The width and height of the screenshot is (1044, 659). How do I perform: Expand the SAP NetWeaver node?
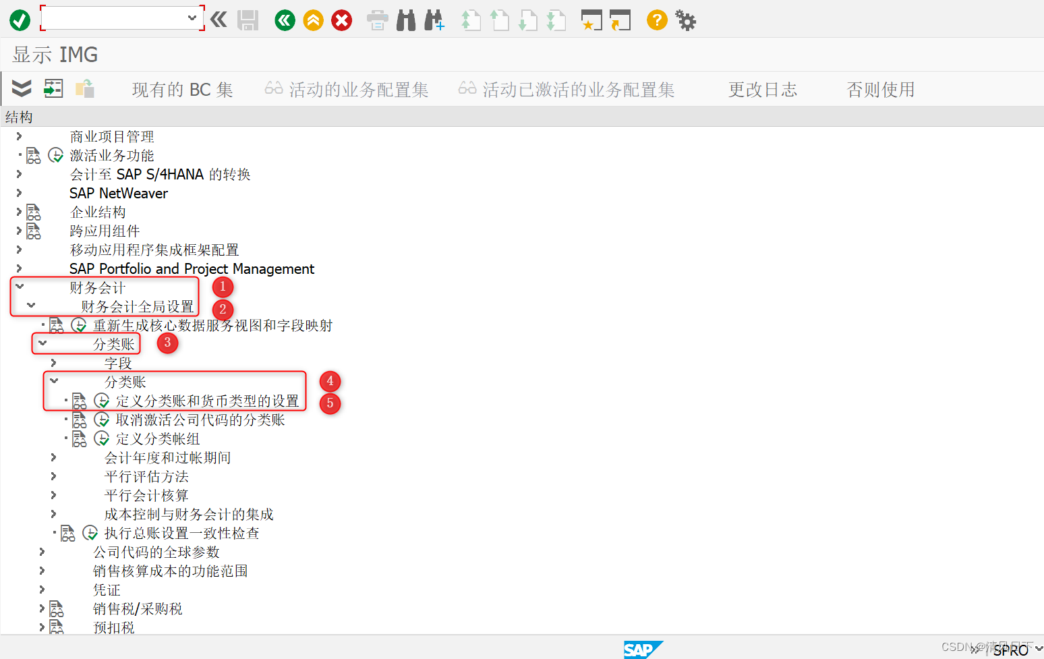(19, 193)
